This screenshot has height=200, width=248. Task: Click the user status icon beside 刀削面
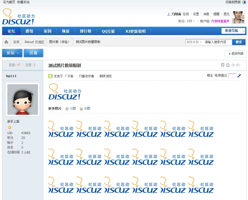pyautogui.click(x=169, y=14)
